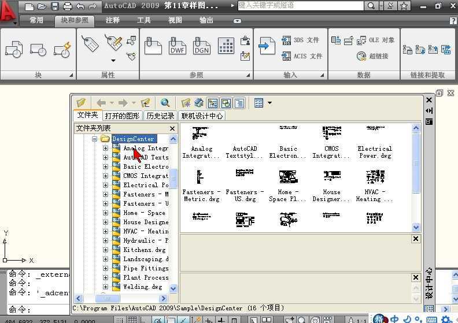Select Pipe Fittings tree item
This screenshot has height=323, width=458.
coord(146,269)
